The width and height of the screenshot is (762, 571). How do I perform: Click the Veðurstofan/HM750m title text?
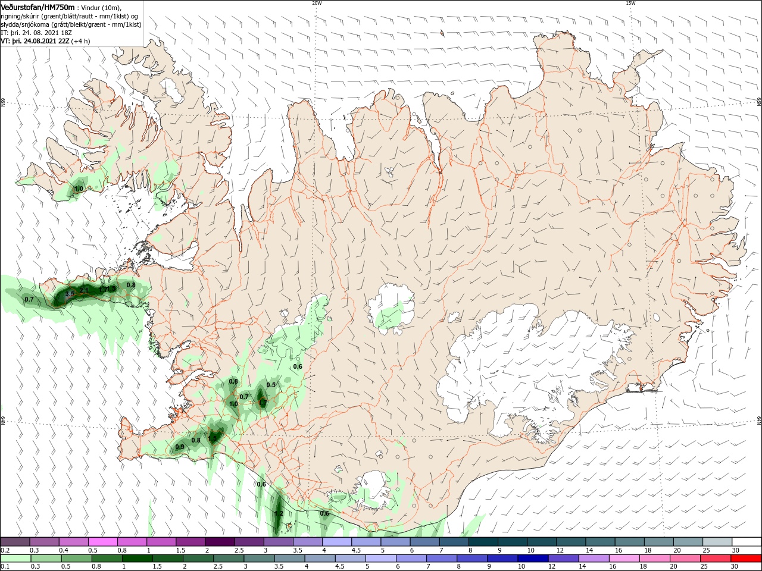[x=38, y=7]
